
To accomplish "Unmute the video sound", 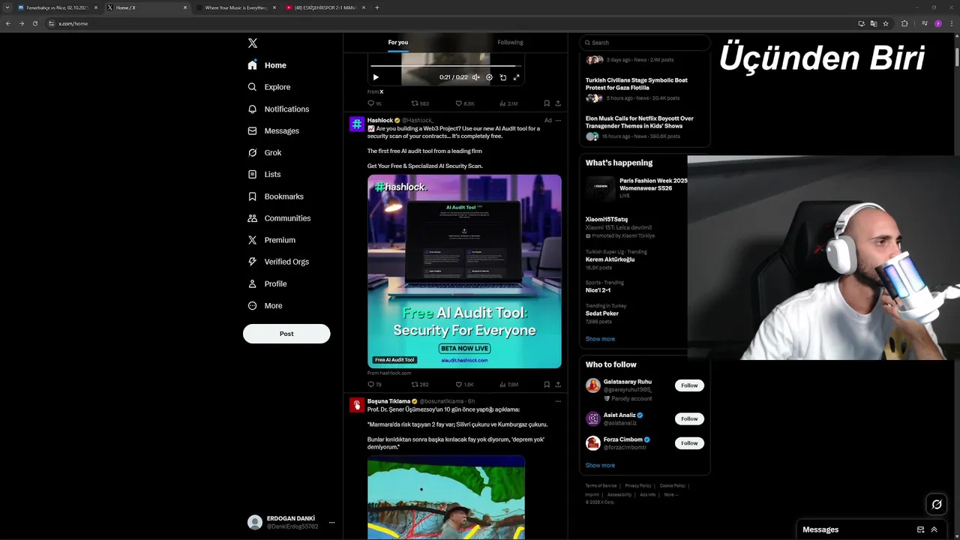I will [475, 77].
